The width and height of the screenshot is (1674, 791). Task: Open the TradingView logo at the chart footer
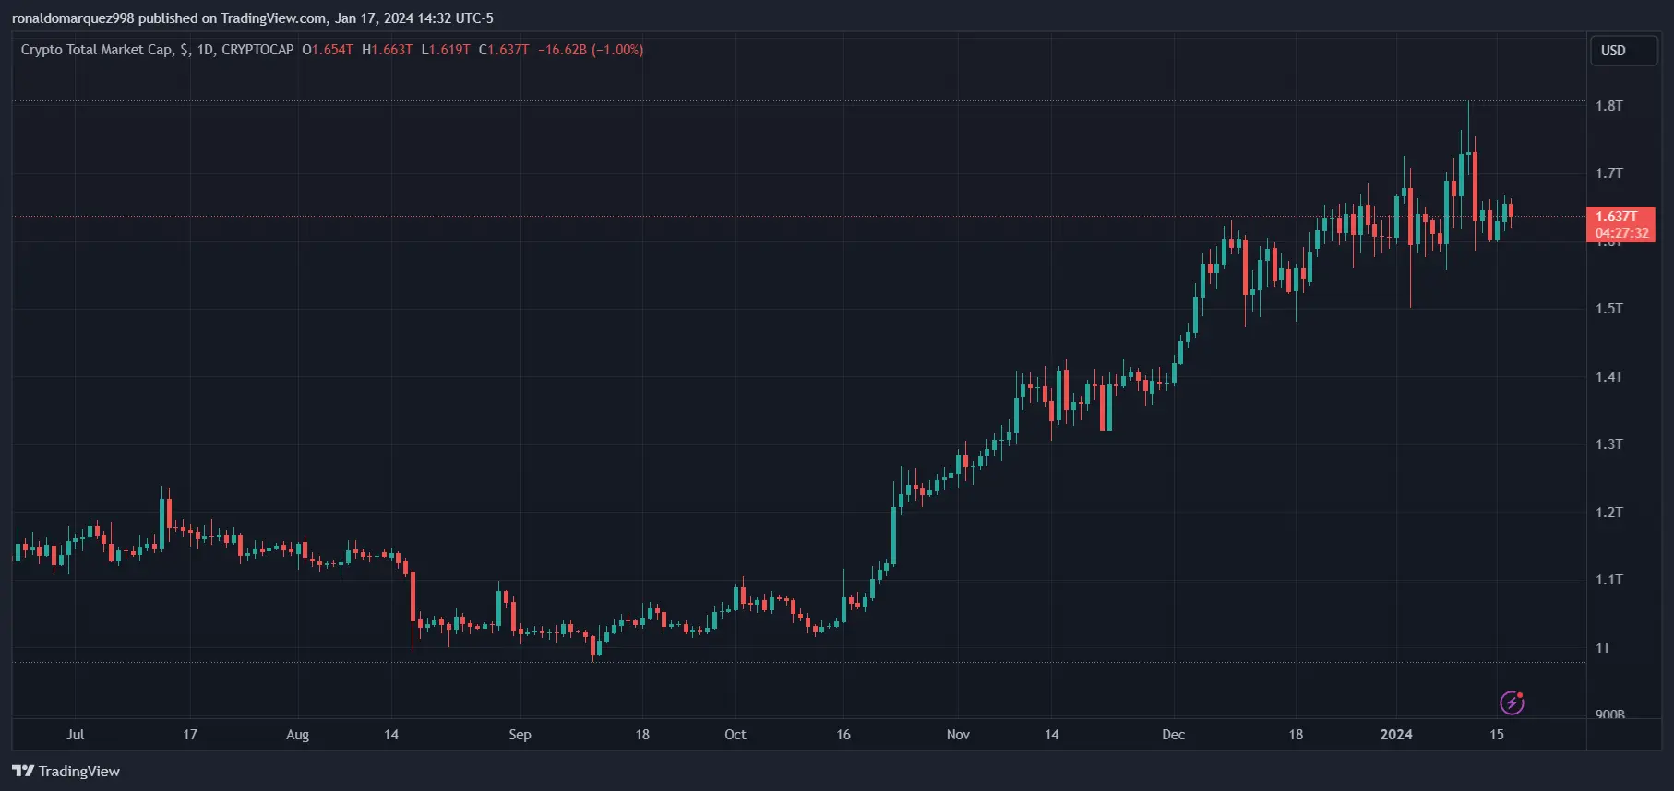[x=66, y=771]
